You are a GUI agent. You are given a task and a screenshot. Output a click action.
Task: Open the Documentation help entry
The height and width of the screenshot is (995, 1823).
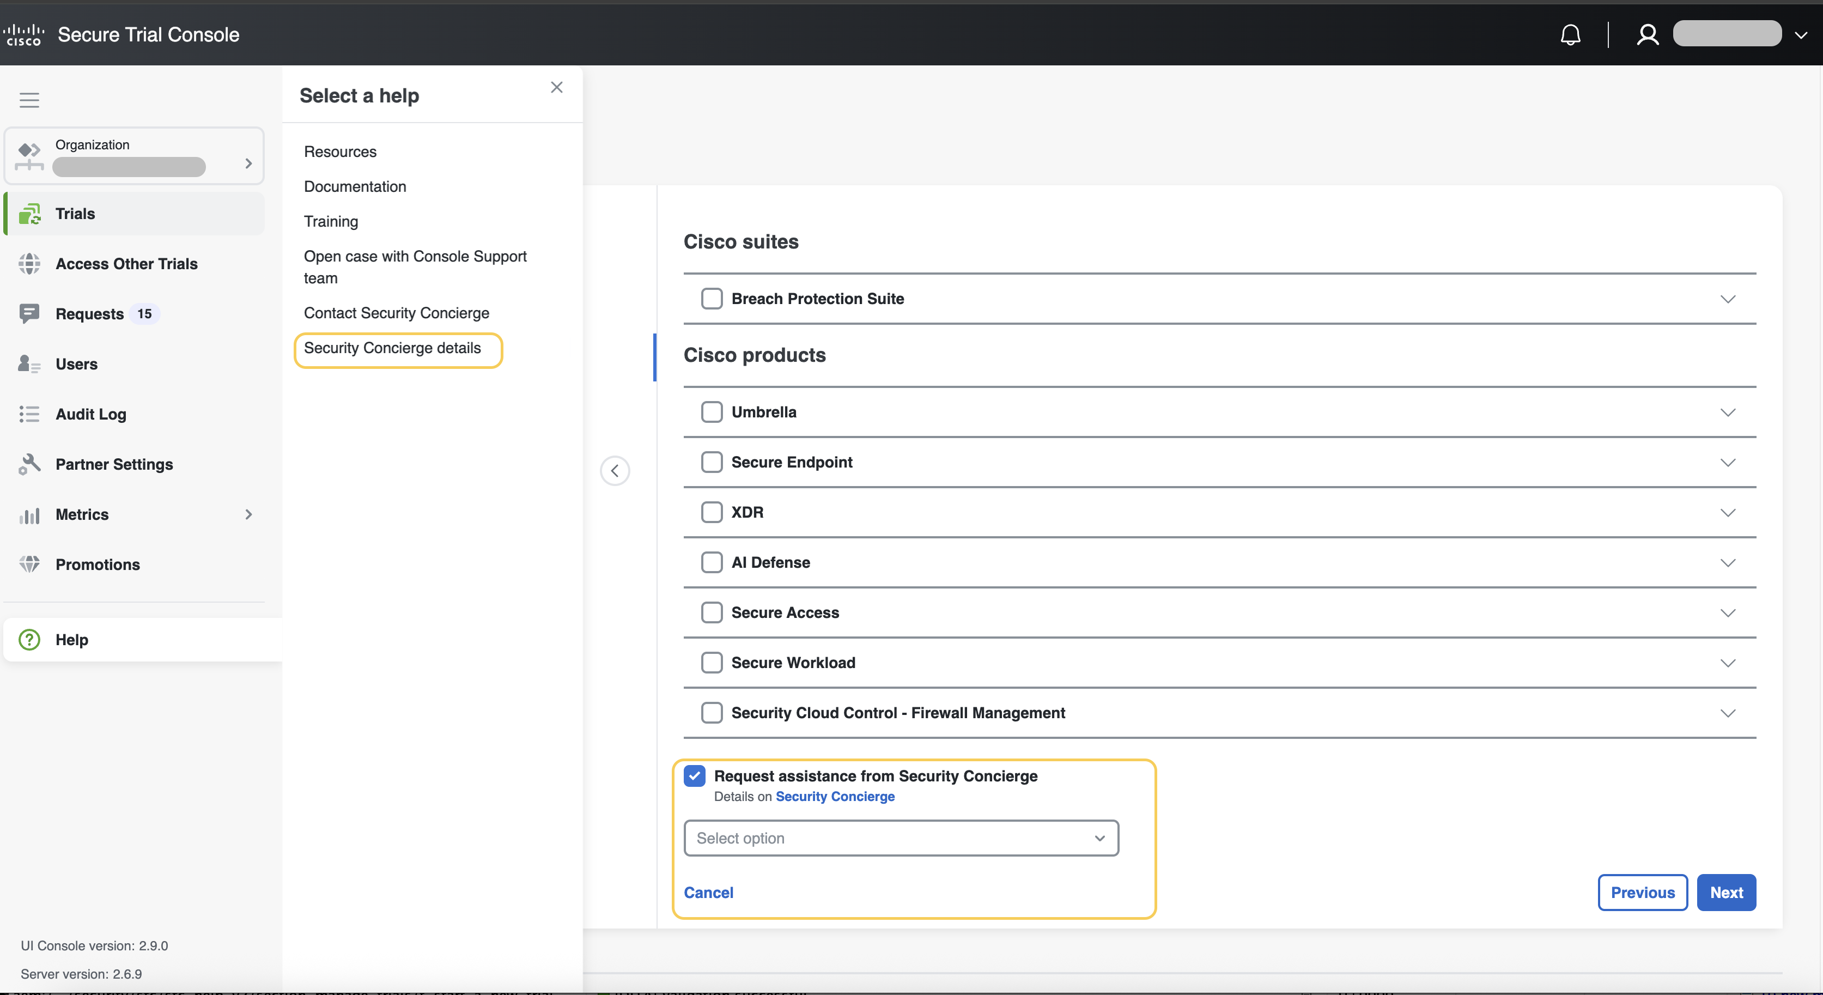click(x=355, y=186)
